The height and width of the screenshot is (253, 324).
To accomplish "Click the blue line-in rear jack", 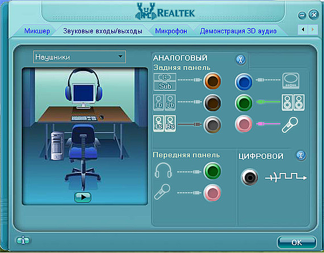I will (x=244, y=81).
